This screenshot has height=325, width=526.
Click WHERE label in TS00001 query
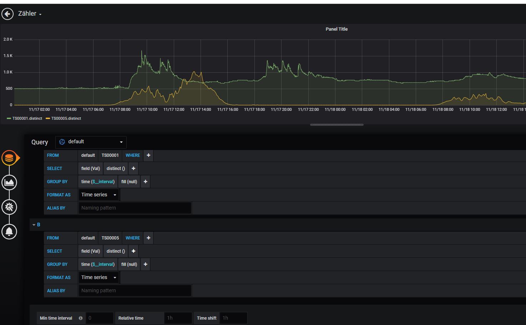[x=133, y=155]
